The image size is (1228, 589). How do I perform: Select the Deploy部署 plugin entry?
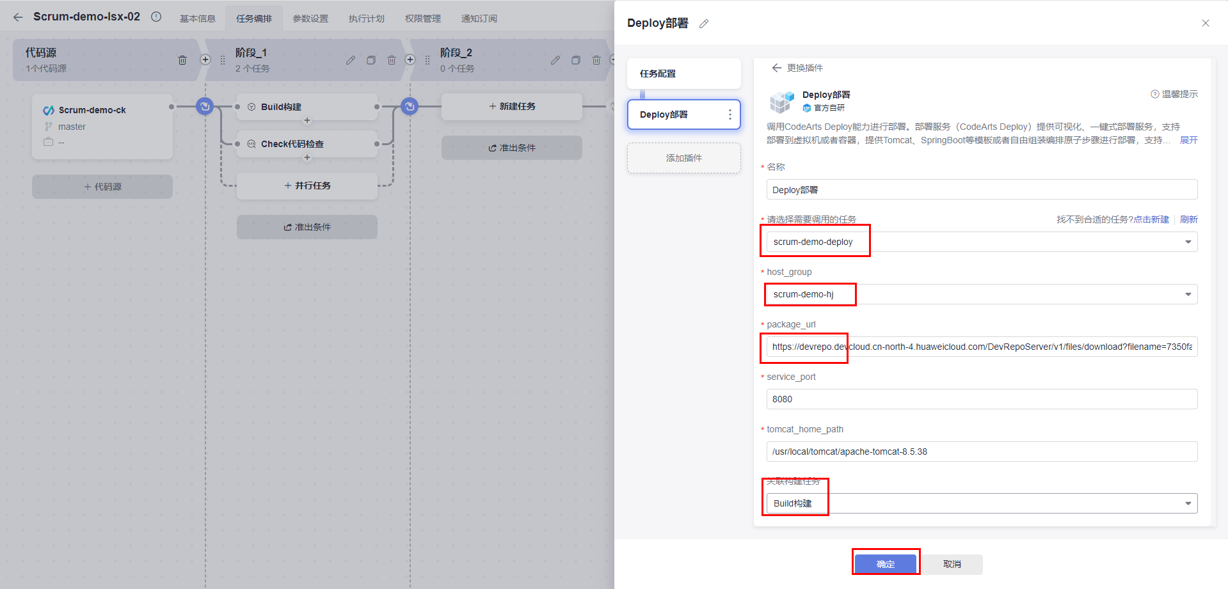(684, 114)
